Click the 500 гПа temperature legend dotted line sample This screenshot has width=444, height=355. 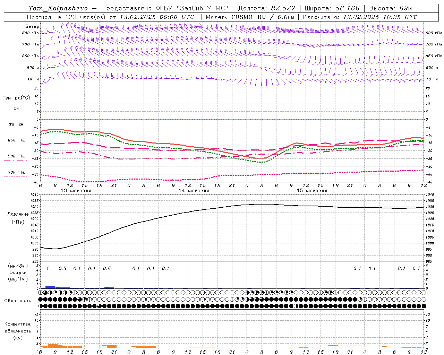(x=16, y=176)
